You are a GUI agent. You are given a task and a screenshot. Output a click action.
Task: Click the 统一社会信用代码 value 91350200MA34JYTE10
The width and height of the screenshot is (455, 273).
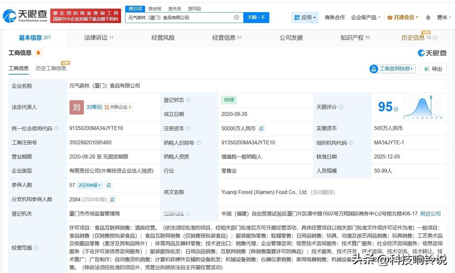pos(96,128)
